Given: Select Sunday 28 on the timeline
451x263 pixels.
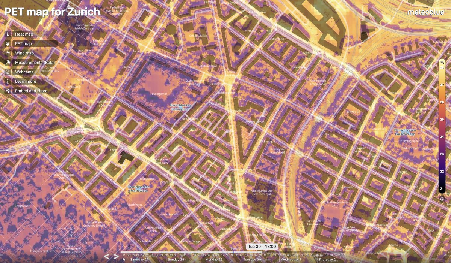Looking at the screenshot, I should point(177,259).
